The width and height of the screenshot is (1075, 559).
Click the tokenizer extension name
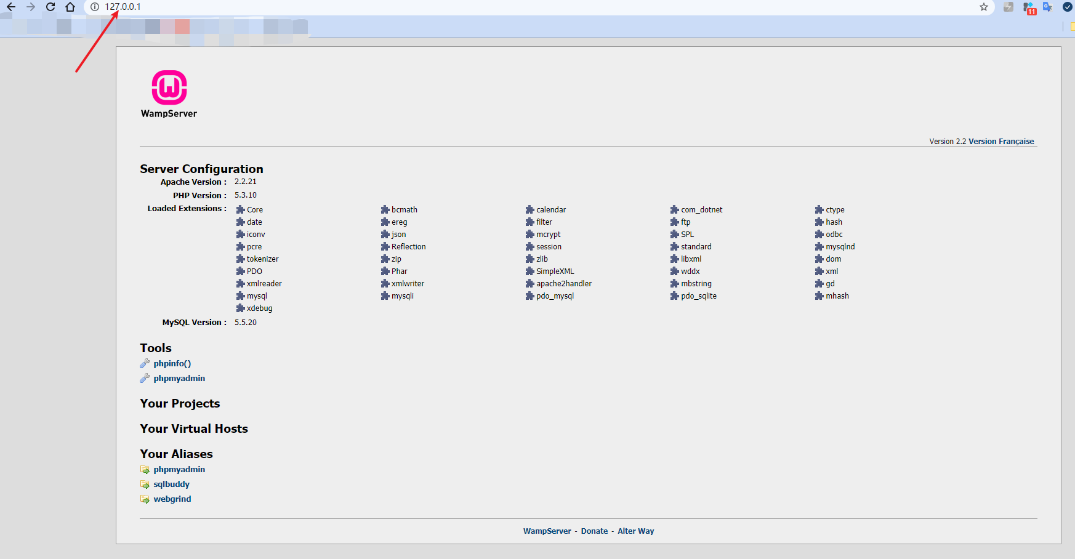click(263, 259)
